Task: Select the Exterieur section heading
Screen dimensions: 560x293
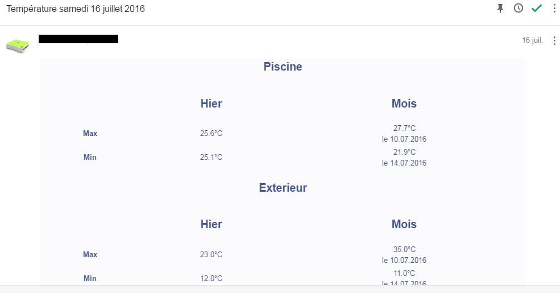Action: click(x=283, y=188)
